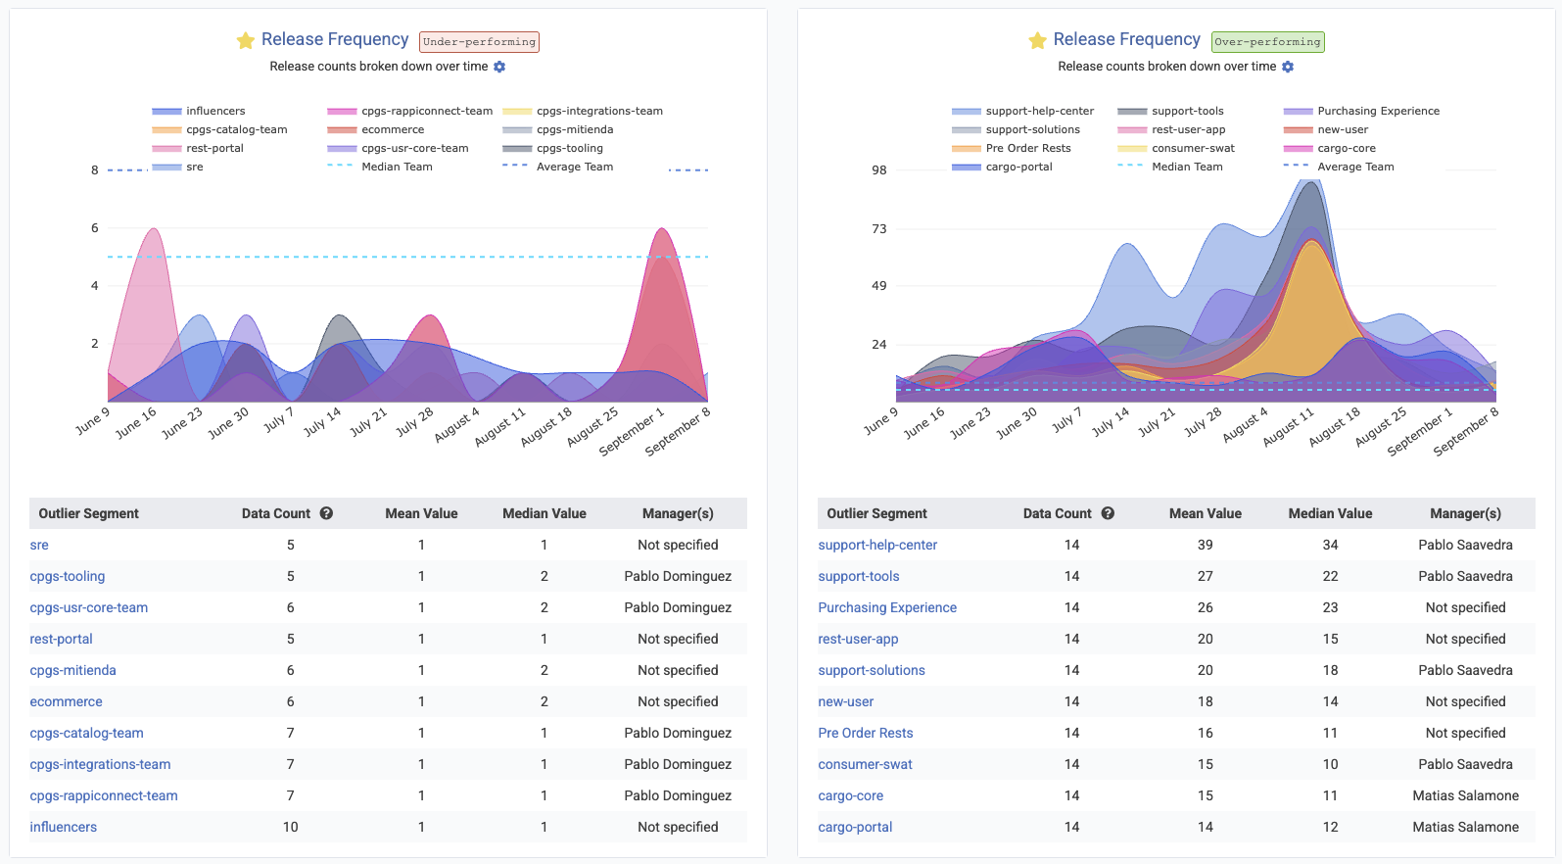Open cpgs-rappiconnect-team link in the table
Image resolution: width=1562 pixels, height=864 pixels.
point(104,795)
